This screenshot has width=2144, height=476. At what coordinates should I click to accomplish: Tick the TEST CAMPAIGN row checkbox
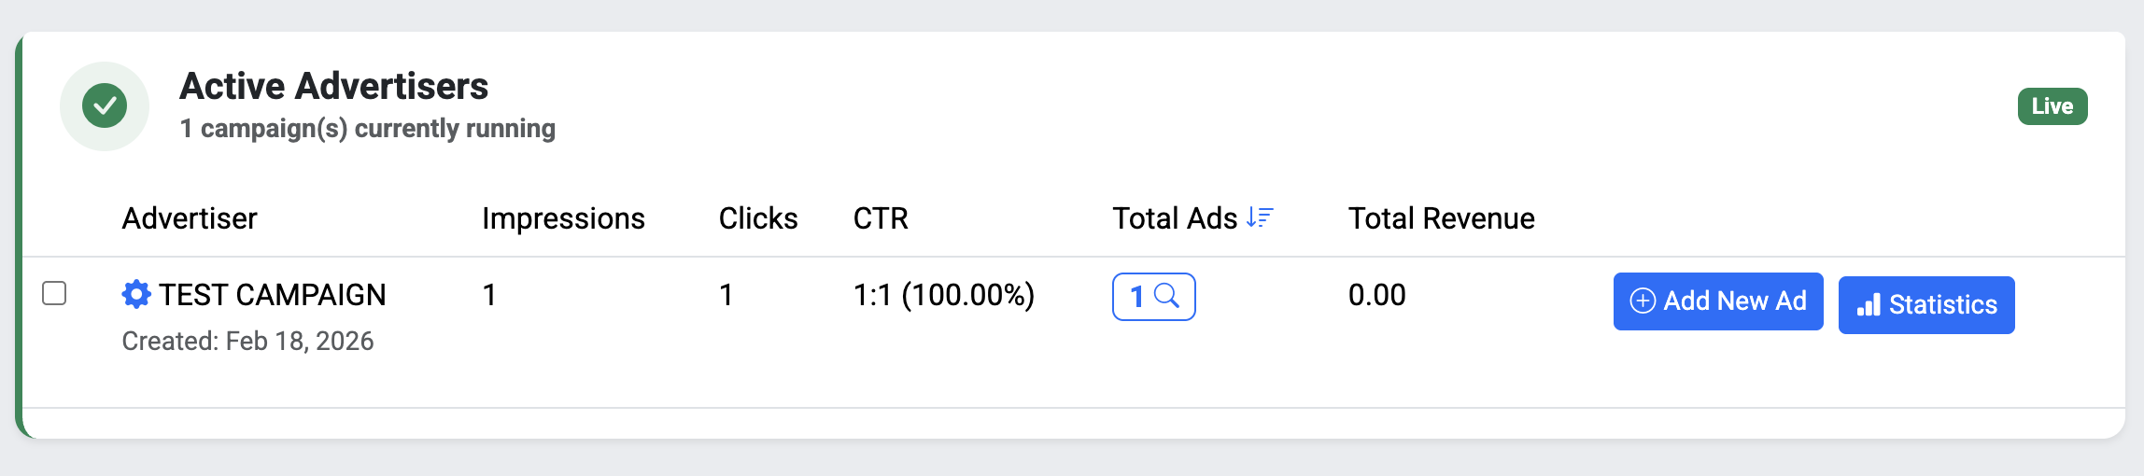point(54,293)
